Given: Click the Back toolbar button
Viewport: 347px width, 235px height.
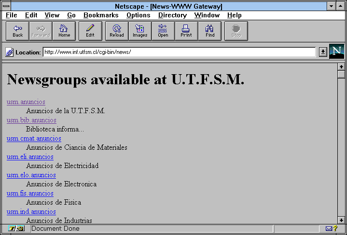Looking at the screenshot, I should point(18,31).
